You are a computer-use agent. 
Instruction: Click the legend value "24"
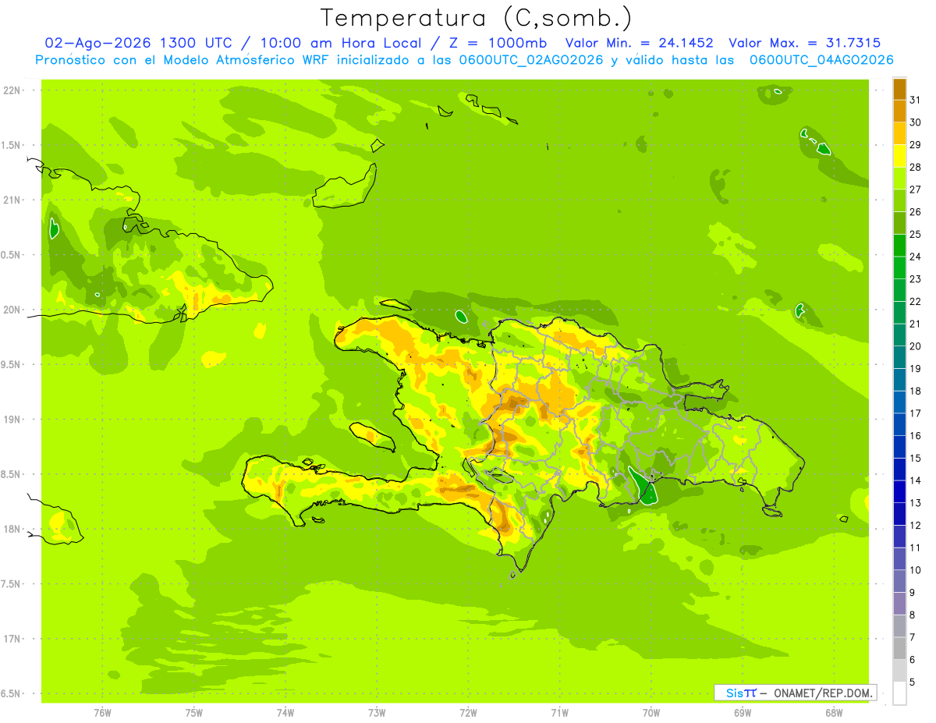(914, 257)
